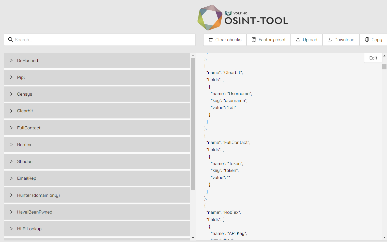This screenshot has height=242, width=387.
Task: Click the Download button label
Action: [x=344, y=40]
